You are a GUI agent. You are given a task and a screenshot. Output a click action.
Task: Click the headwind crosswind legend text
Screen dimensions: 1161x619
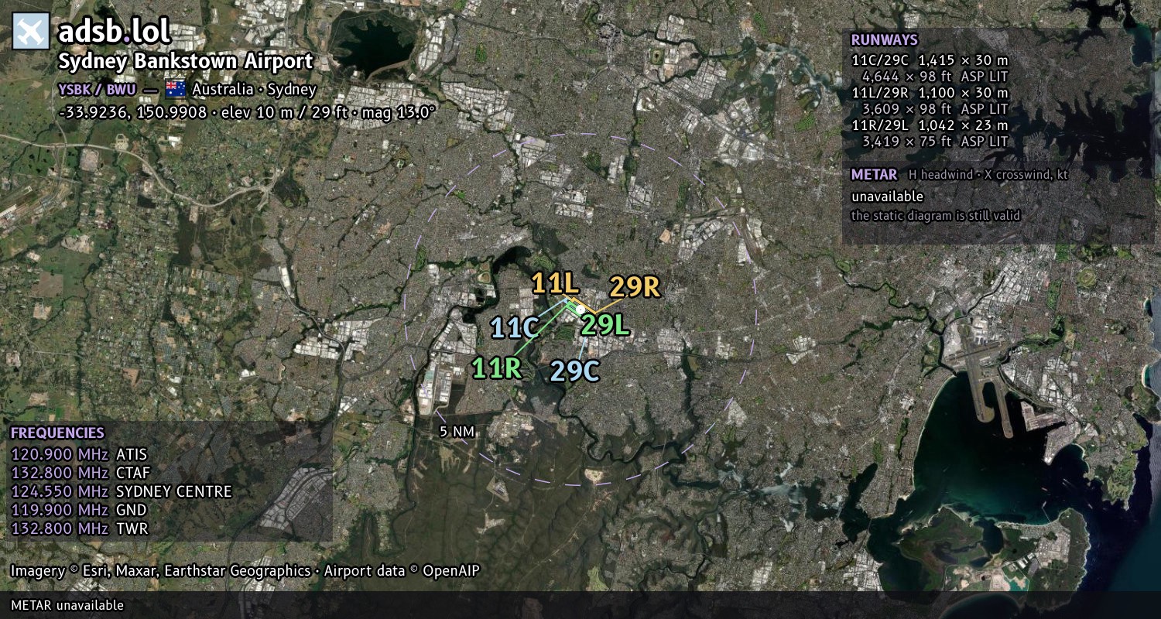[988, 176]
